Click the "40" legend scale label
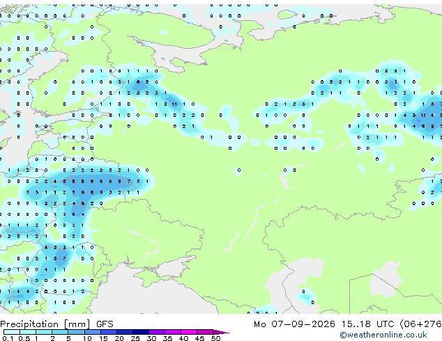Screen dimensions: 442x341 coord(184,338)
